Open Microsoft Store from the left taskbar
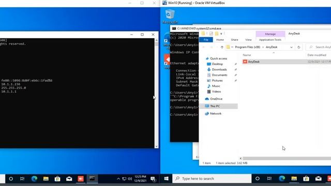 (57, 179)
